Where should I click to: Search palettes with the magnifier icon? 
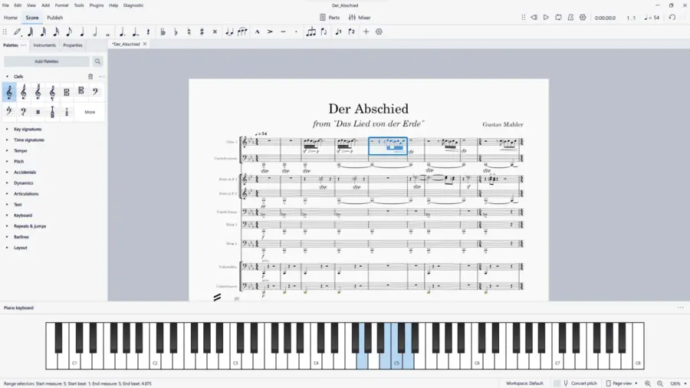click(x=97, y=61)
